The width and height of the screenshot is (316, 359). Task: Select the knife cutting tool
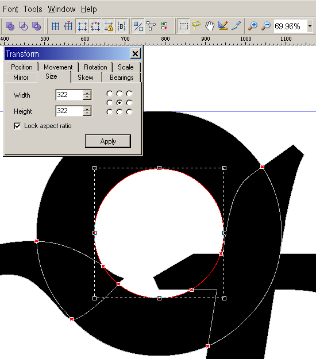click(x=236, y=26)
